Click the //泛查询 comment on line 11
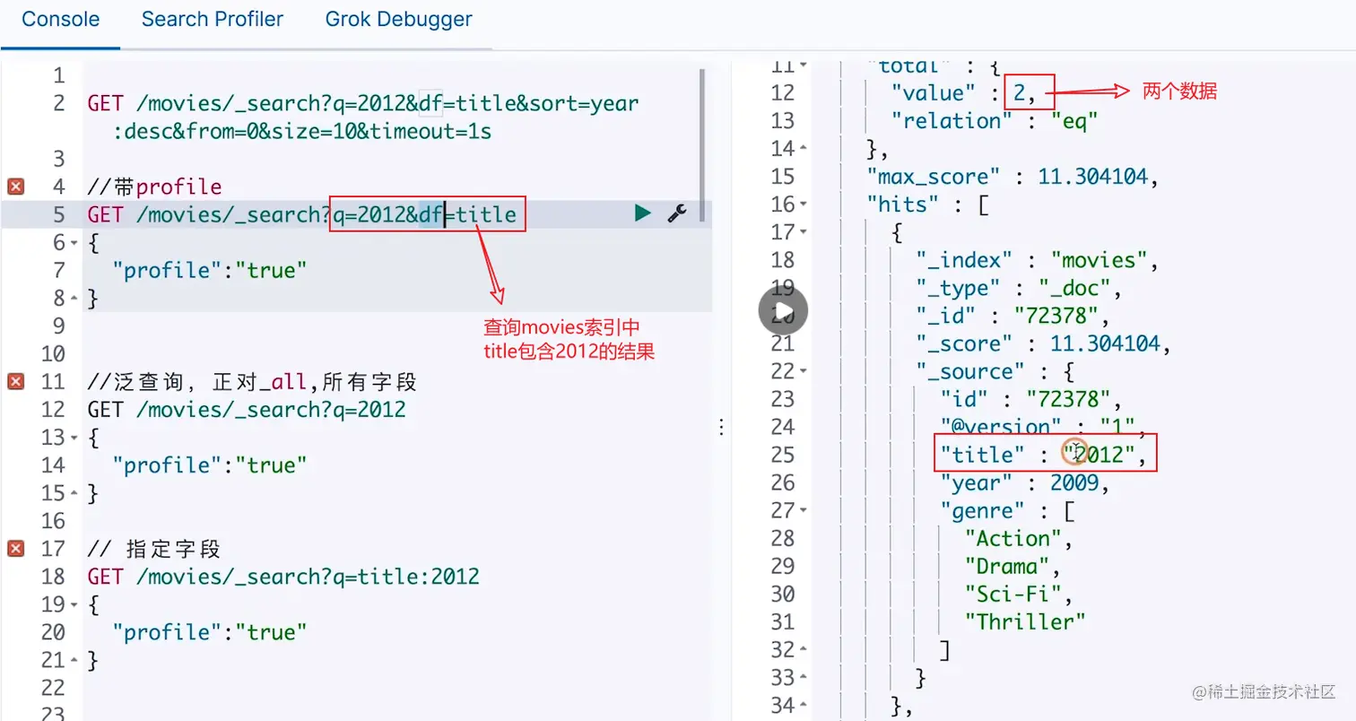The image size is (1356, 721). pyautogui.click(x=252, y=381)
